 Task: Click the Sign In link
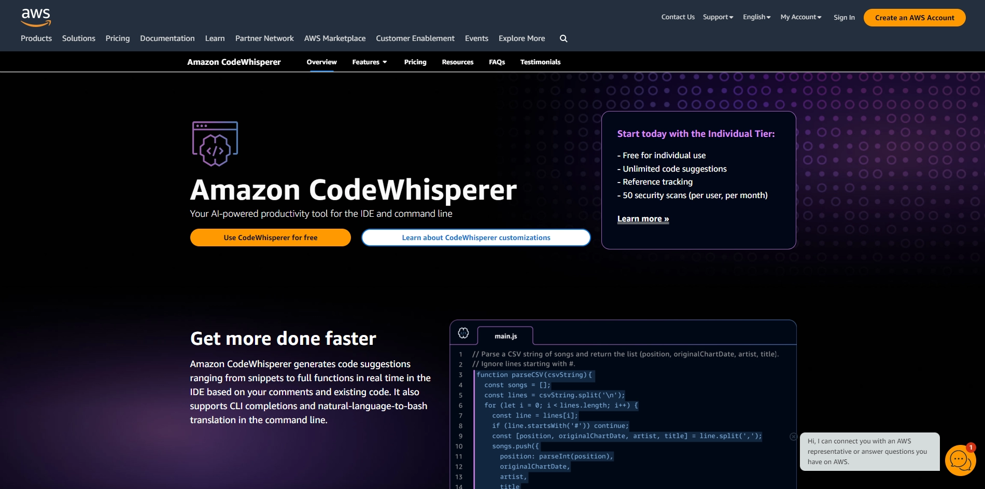pyautogui.click(x=844, y=18)
